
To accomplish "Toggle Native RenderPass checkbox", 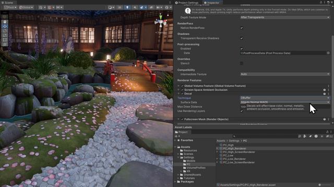I will [x=242, y=28].
